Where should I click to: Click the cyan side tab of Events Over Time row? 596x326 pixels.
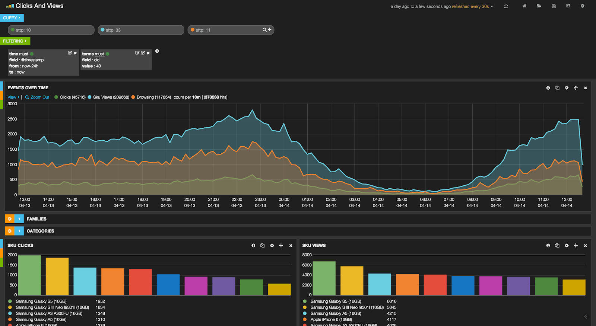1,86
